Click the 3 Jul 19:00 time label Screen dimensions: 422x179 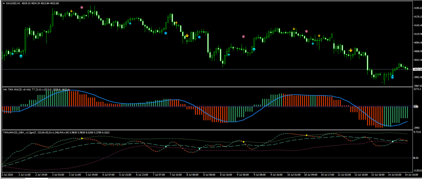coord(92,174)
